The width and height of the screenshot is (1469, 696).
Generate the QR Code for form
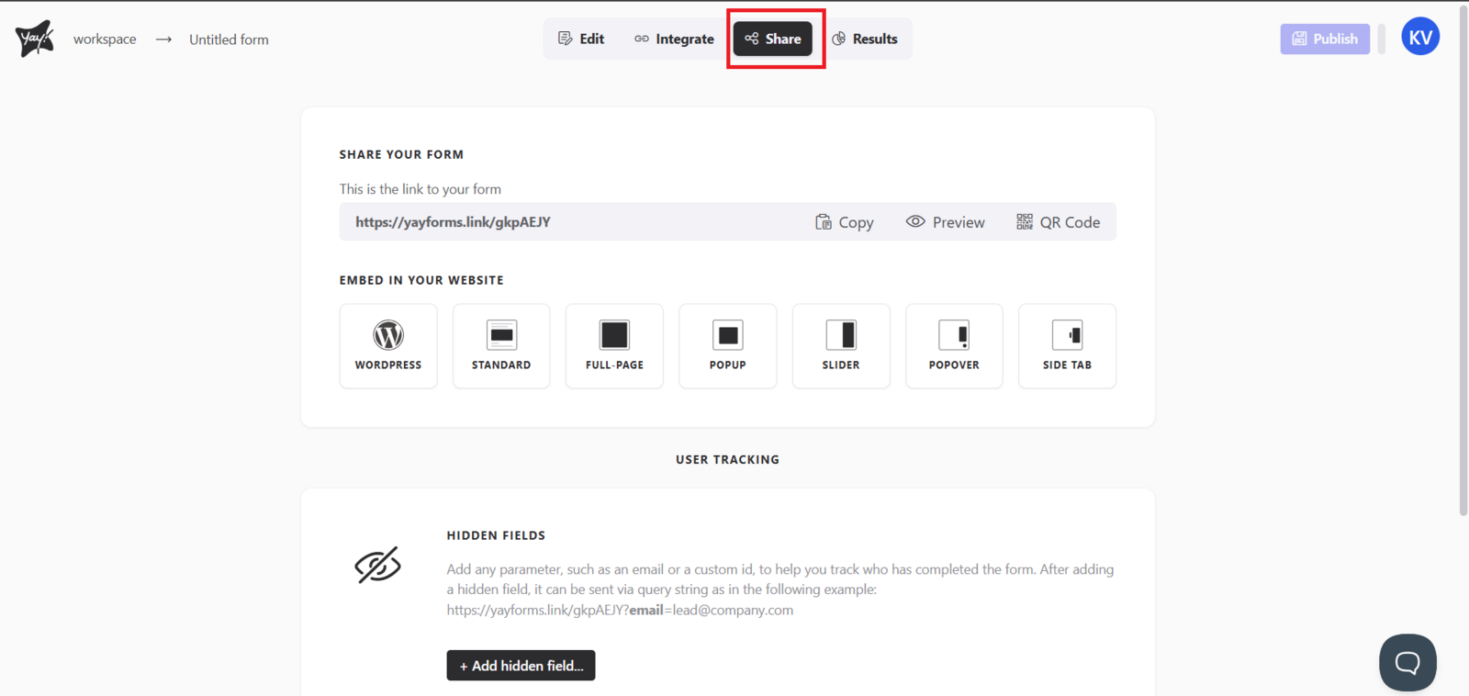tap(1058, 222)
